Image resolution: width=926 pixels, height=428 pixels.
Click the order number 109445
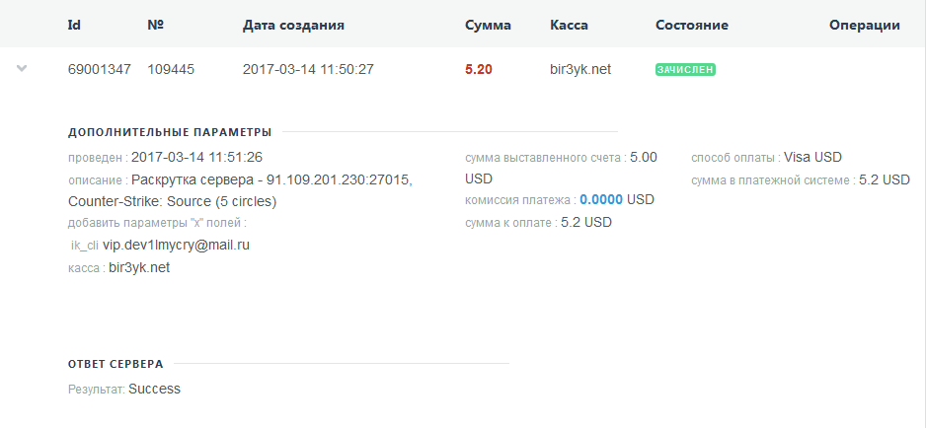(171, 70)
